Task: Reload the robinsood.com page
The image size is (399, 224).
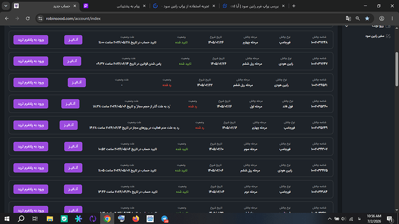Action: [28, 19]
